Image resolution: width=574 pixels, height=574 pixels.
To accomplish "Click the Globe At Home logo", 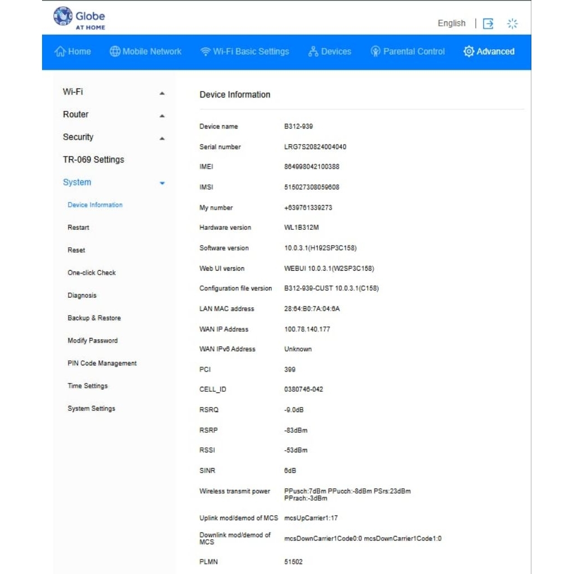I will [x=80, y=18].
